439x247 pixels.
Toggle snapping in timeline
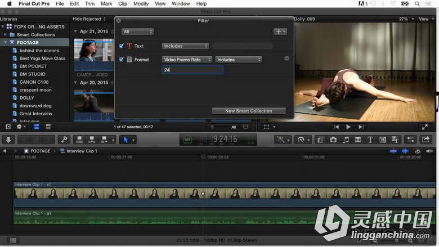[x=429, y=151]
